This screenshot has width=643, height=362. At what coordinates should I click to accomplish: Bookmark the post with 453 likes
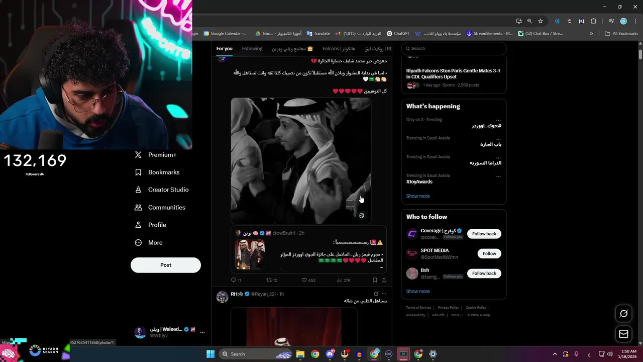[375, 281]
